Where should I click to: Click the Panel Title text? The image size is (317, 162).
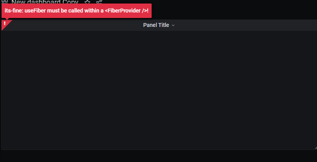pyautogui.click(x=156, y=25)
